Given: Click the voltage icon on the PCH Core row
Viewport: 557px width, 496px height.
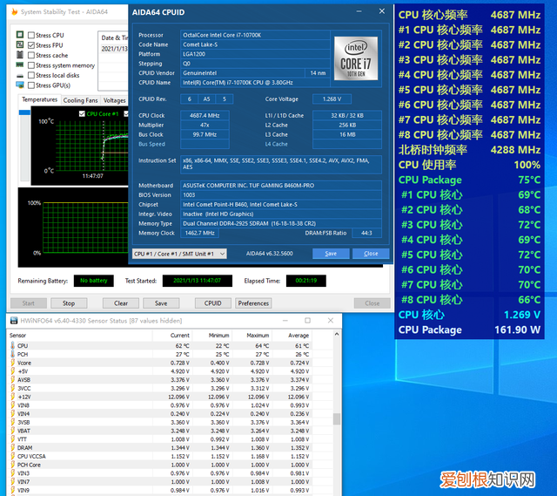Looking at the screenshot, I should (x=13, y=465).
